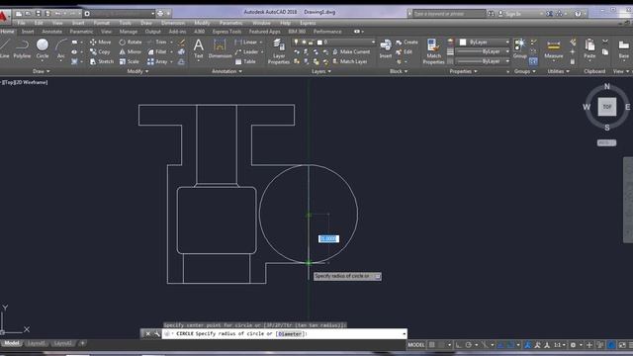Select the Polyline tool
The width and height of the screenshot is (633, 356).
click(22, 48)
